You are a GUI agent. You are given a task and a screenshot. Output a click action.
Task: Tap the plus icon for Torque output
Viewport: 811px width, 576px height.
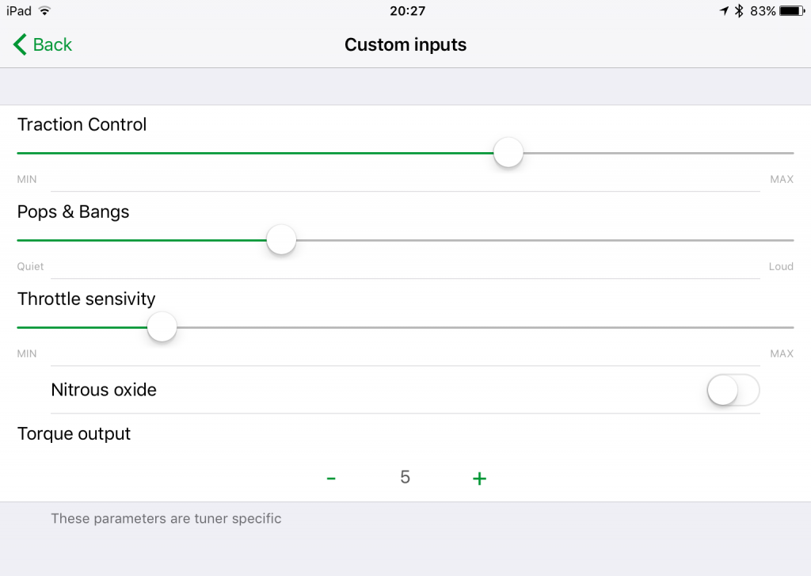coord(479,479)
